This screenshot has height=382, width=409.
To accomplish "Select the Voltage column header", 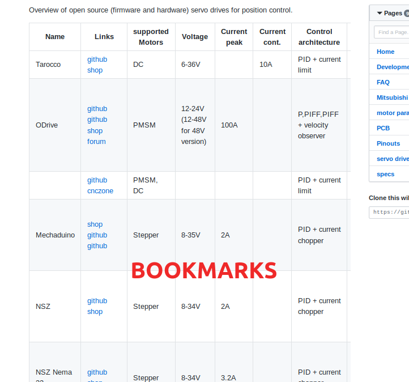I will pyautogui.click(x=195, y=37).
